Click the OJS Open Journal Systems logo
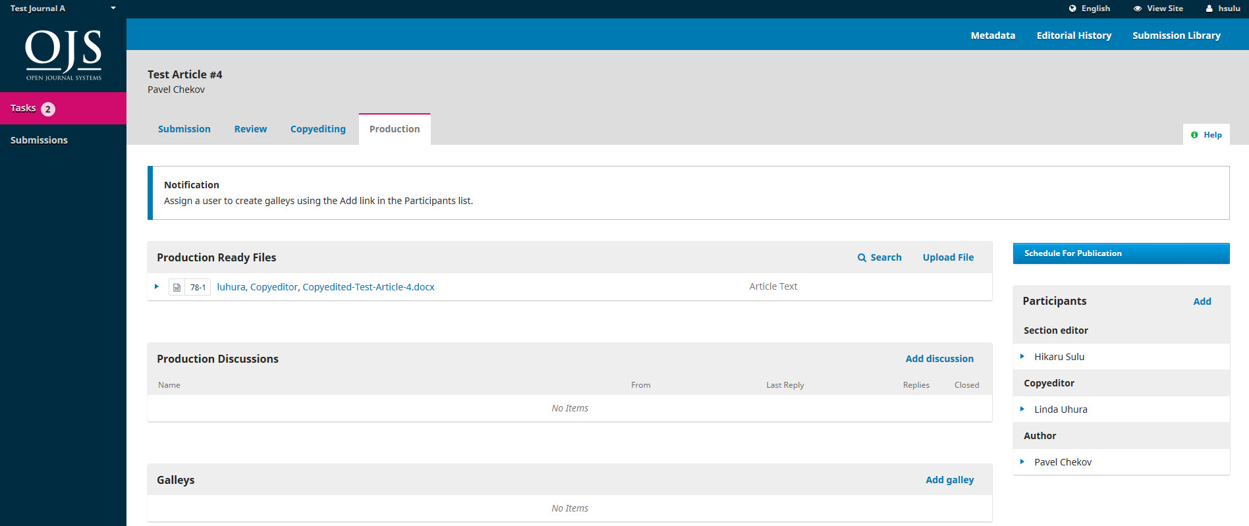Viewport: 1249px width, 526px height. pyautogui.click(x=63, y=55)
